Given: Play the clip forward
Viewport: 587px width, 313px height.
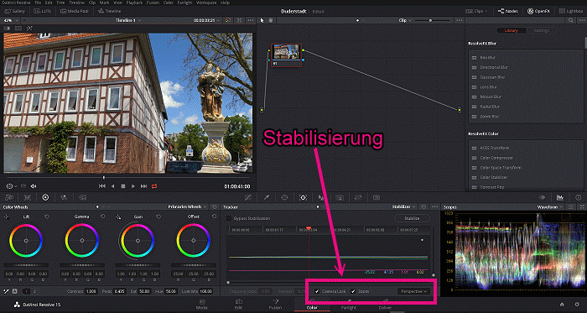Looking at the screenshot, I should tap(133, 186).
